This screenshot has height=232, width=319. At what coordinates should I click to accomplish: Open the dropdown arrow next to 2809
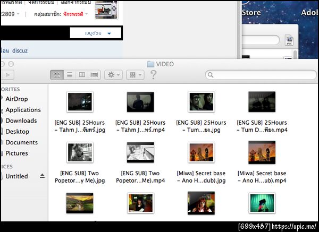[18, 14]
